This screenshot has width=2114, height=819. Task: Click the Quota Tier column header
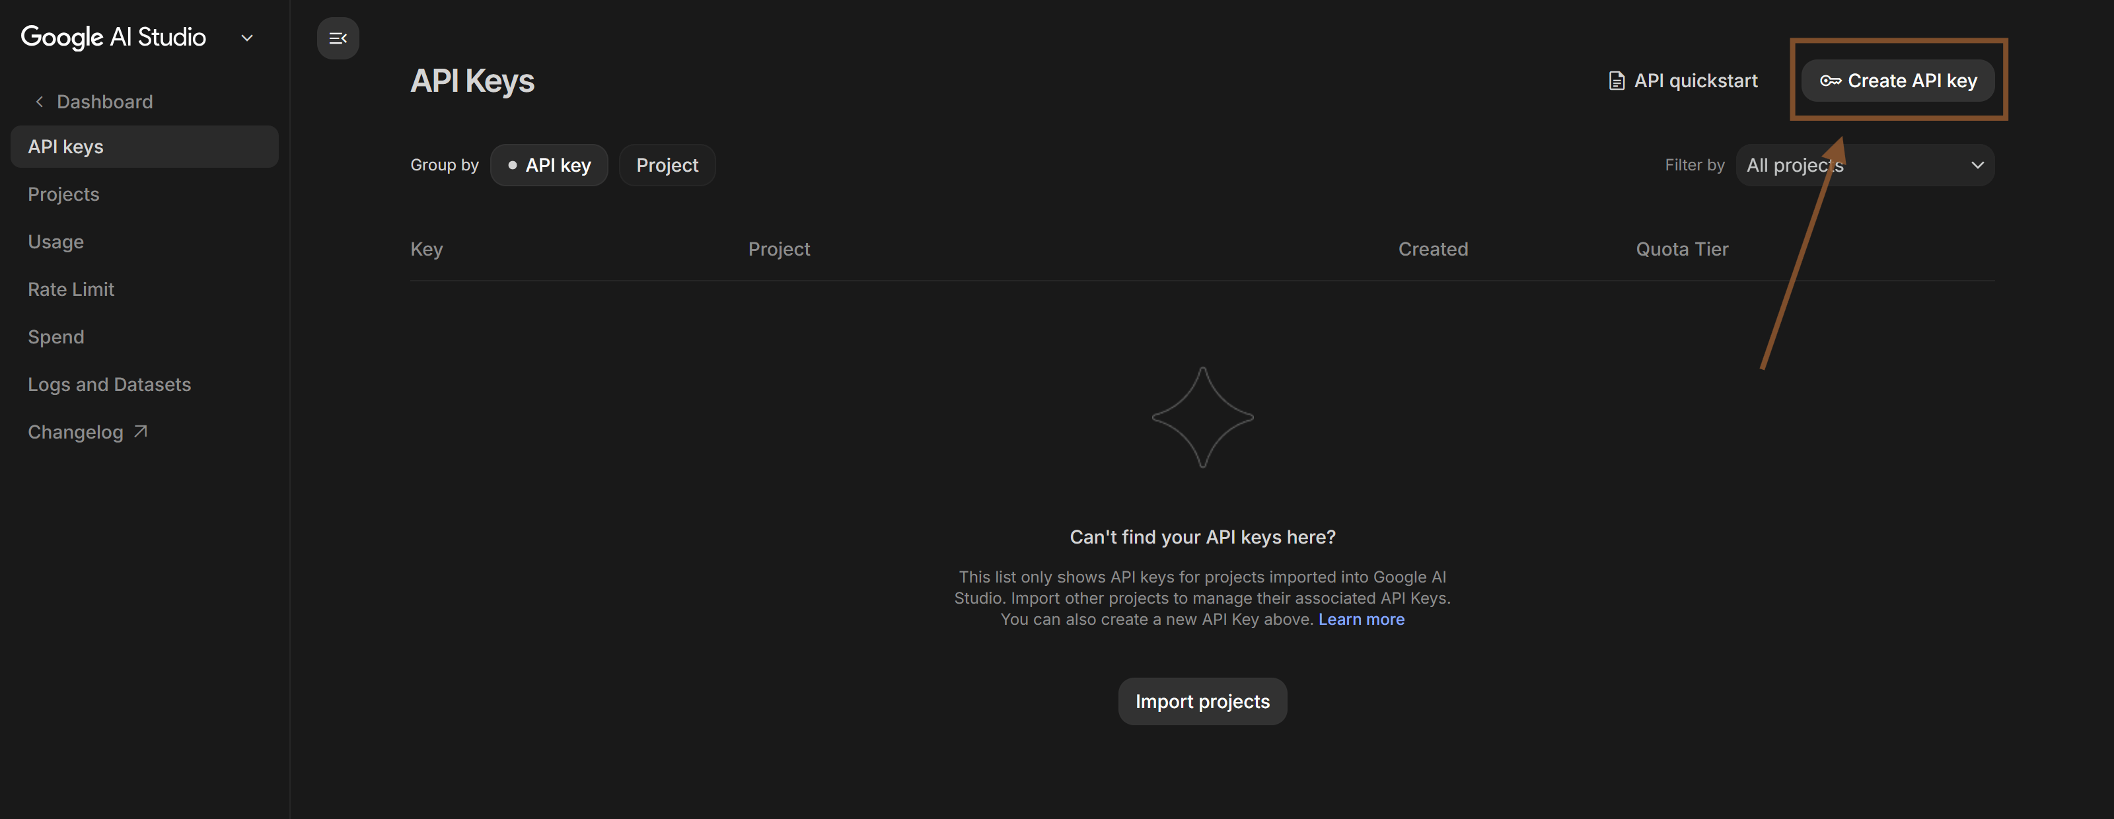point(1681,248)
